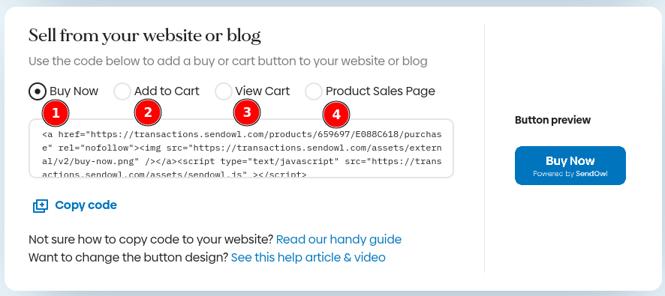Click the Product Sales Page label text

point(380,91)
